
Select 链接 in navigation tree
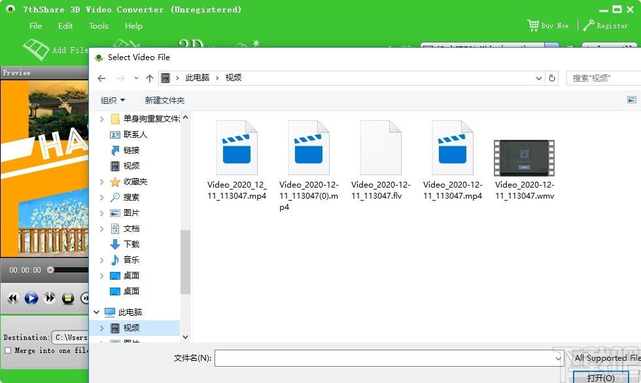click(125, 150)
